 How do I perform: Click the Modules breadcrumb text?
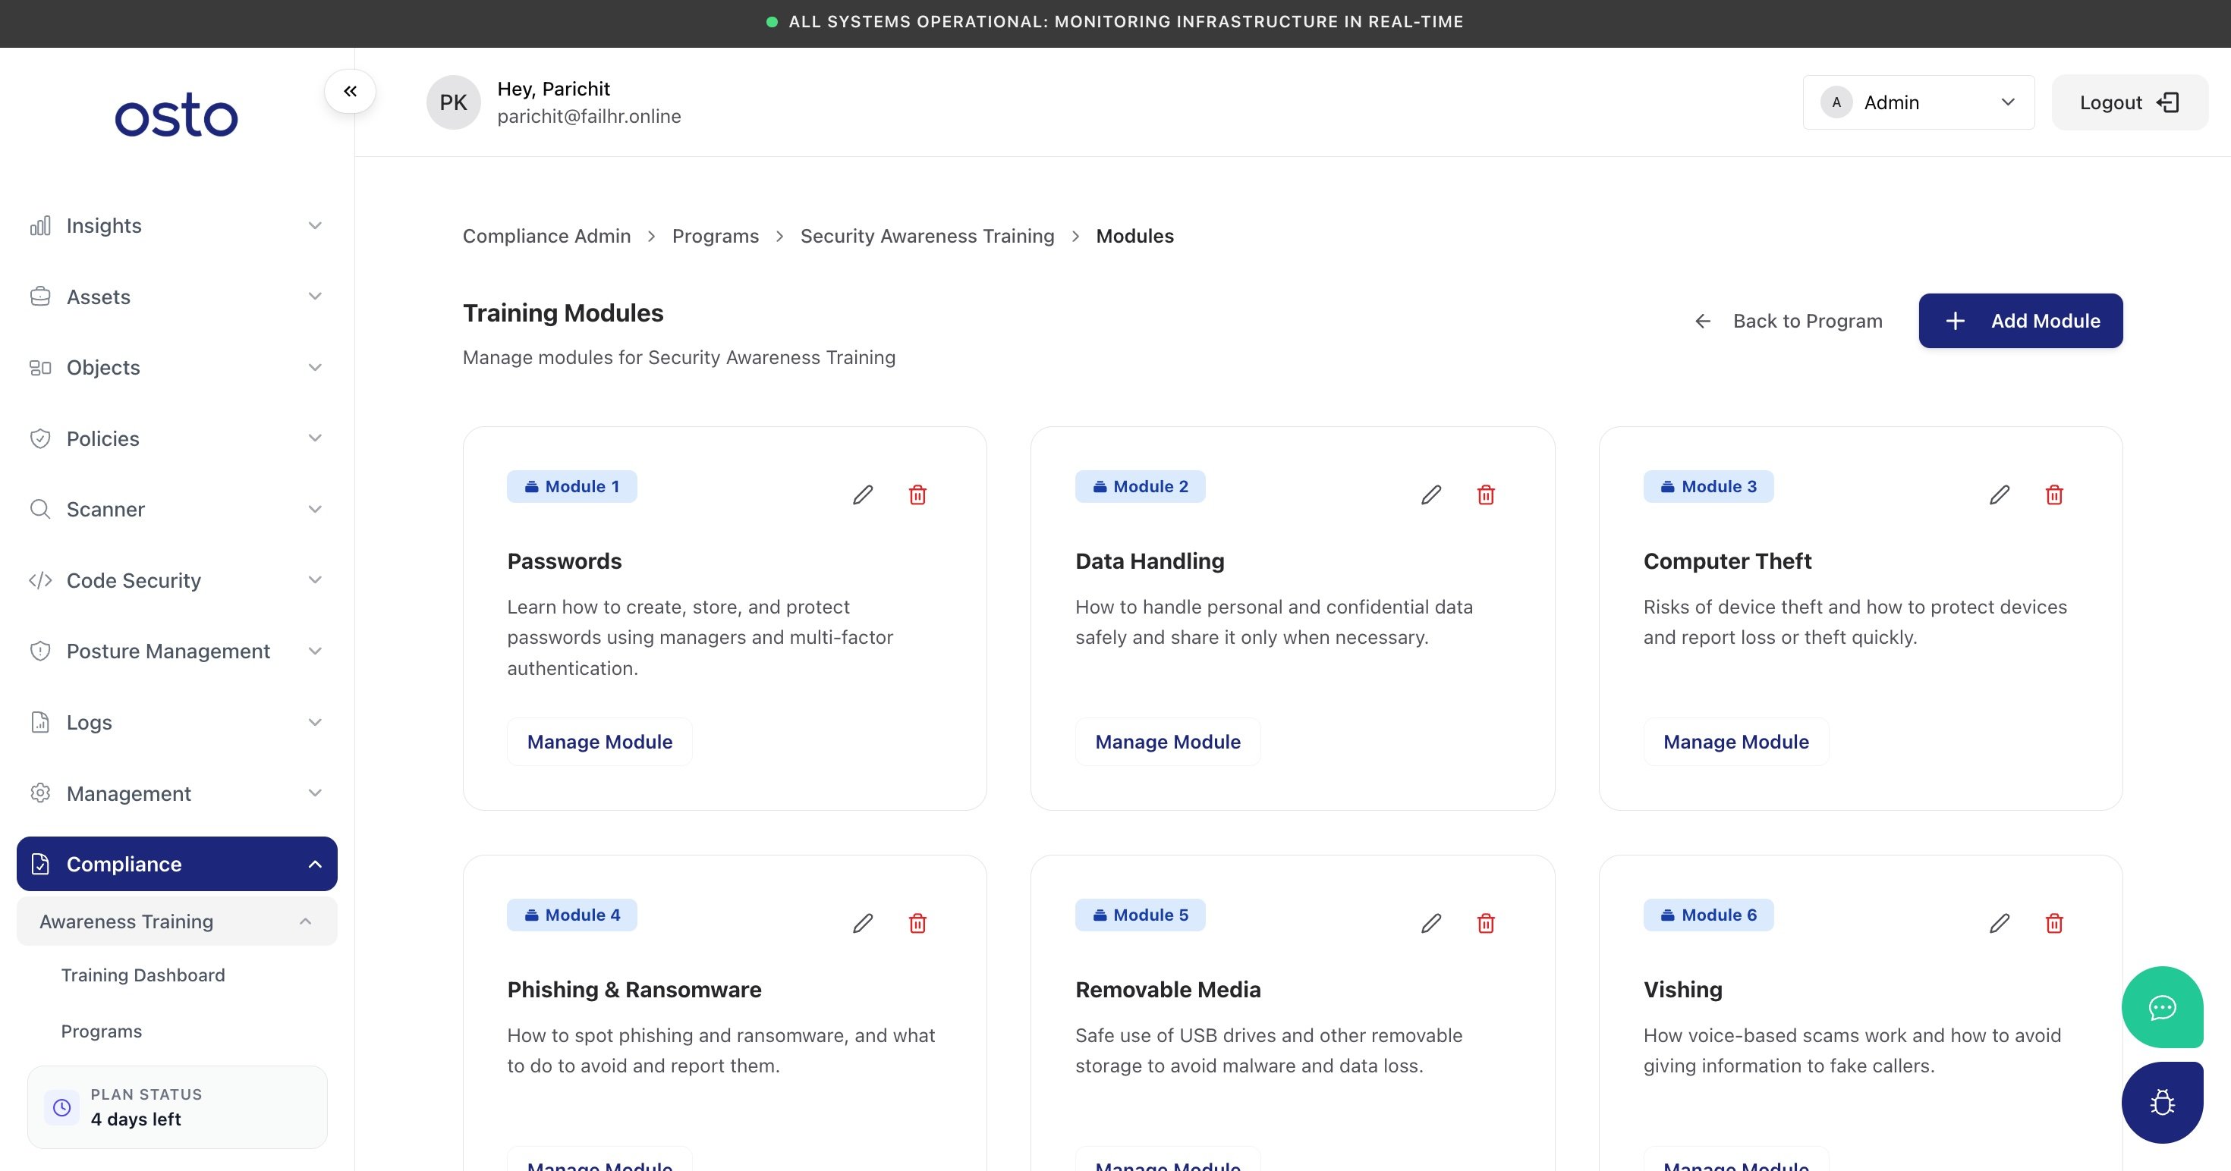point(1134,237)
